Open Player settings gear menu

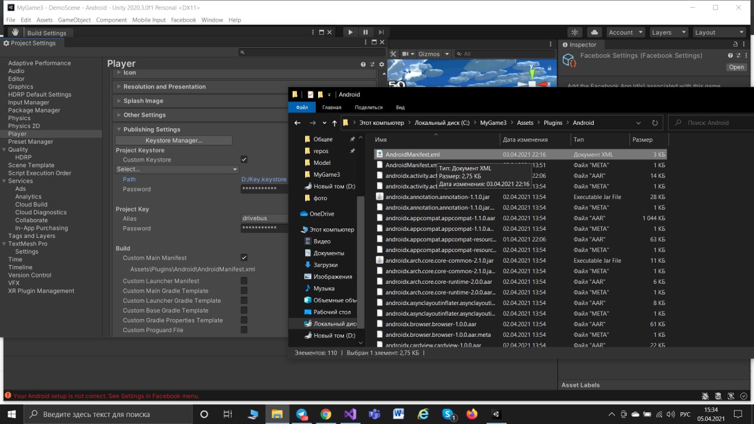tap(382, 64)
